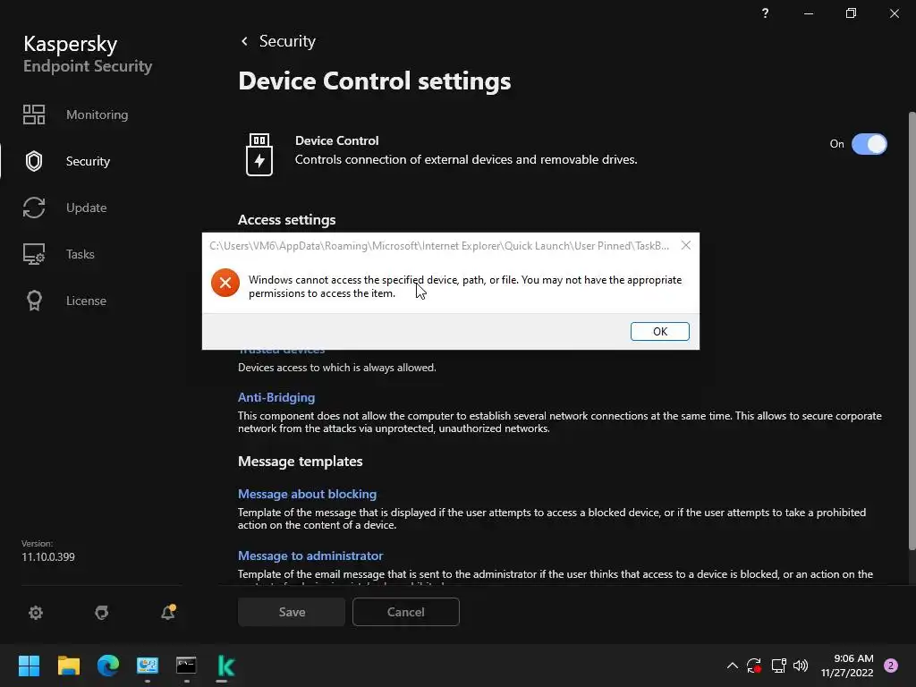Click OK in the error dialog

click(x=659, y=331)
